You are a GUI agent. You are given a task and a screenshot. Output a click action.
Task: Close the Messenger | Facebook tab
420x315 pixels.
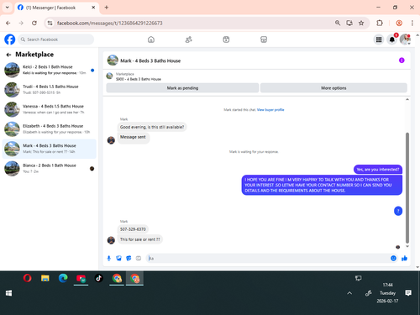(93, 8)
